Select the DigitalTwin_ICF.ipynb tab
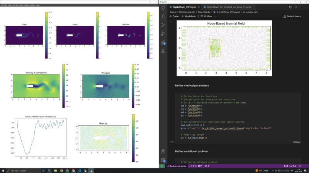309x173 pixels. pos(184,7)
